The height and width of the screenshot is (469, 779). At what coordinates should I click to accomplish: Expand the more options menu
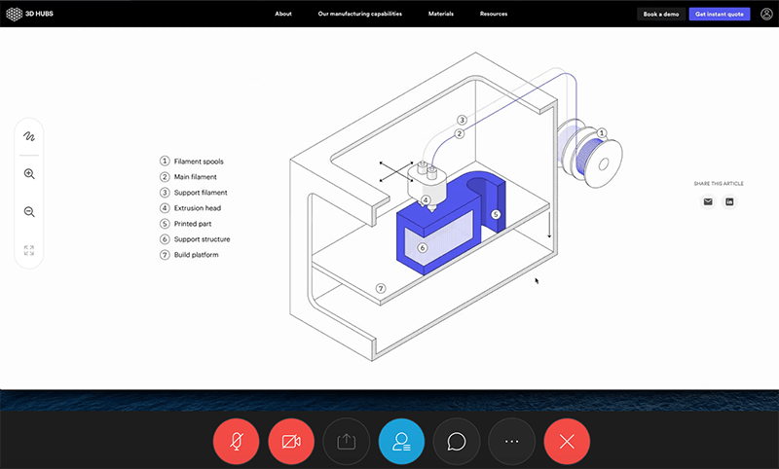click(x=512, y=441)
